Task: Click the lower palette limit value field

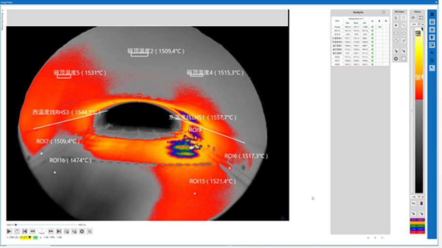Action: [414, 197]
